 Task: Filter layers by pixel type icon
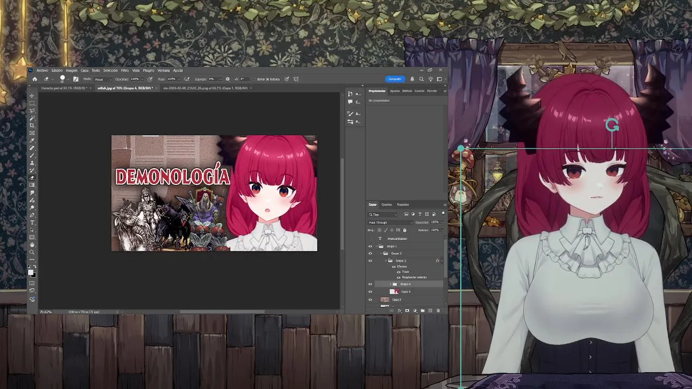pyautogui.click(x=406, y=214)
